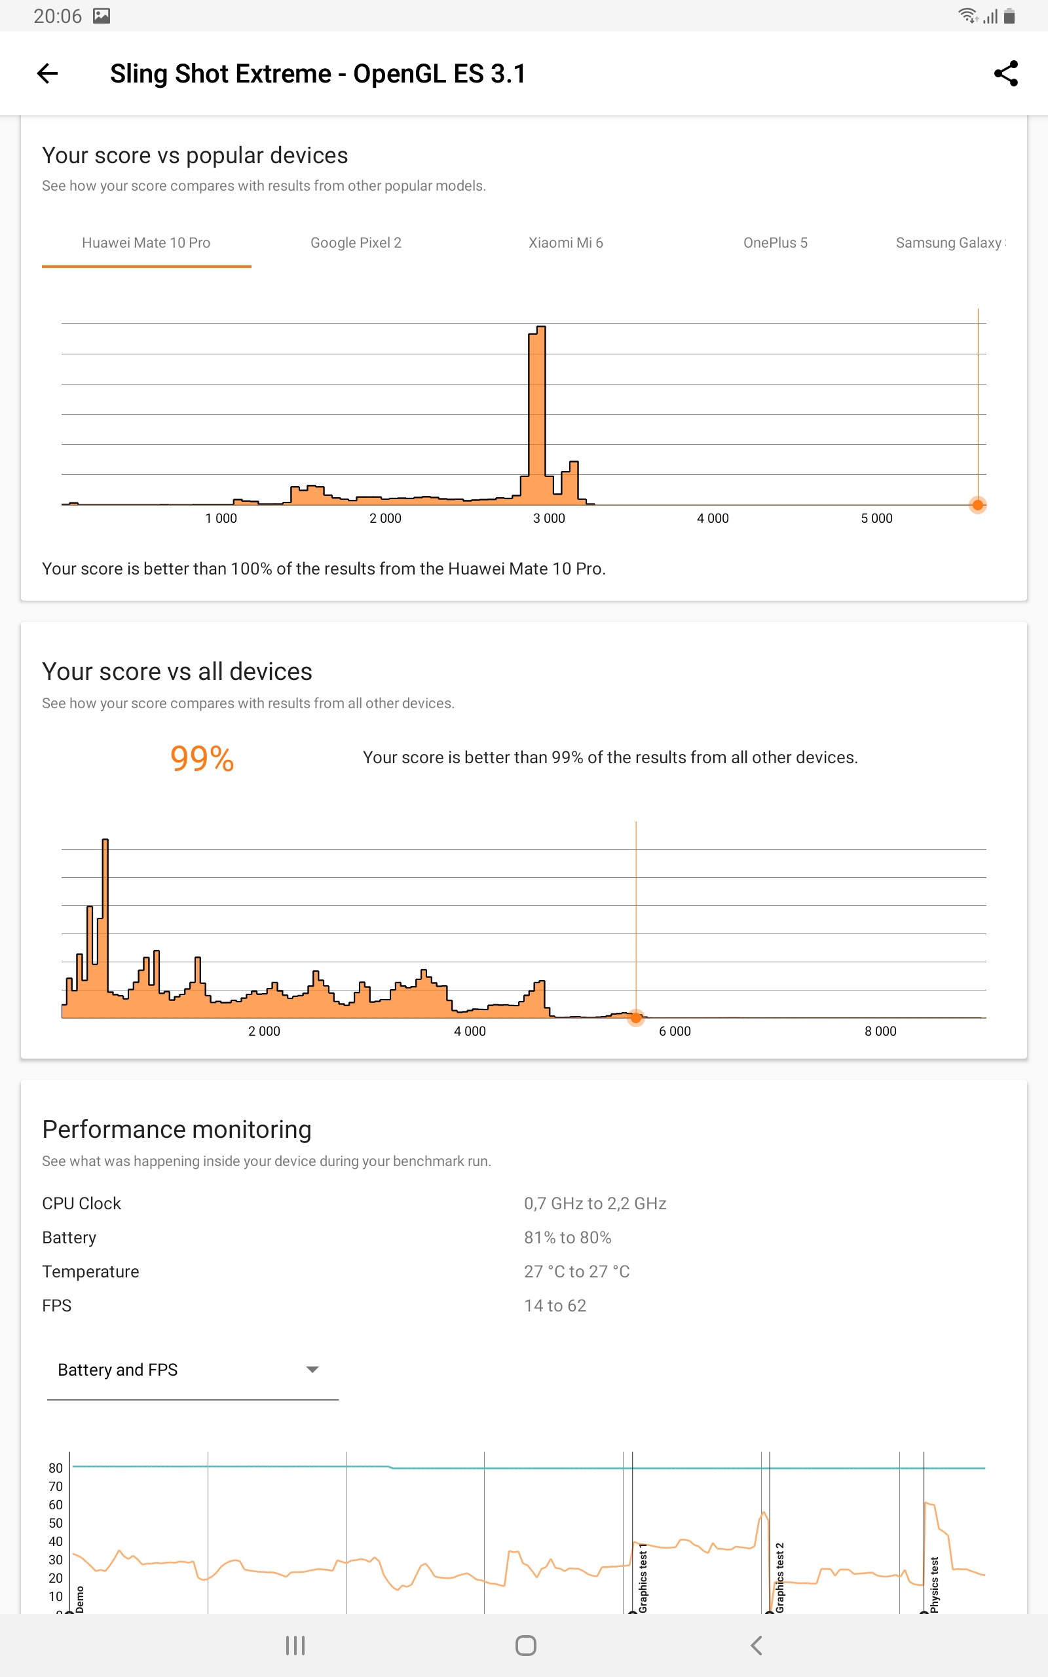Share the benchmark result
The image size is (1048, 1677).
click(1005, 73)
